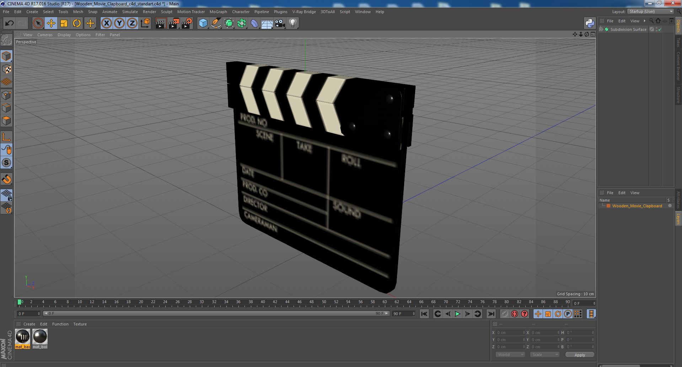Switch to the Structure side tab

678,95
